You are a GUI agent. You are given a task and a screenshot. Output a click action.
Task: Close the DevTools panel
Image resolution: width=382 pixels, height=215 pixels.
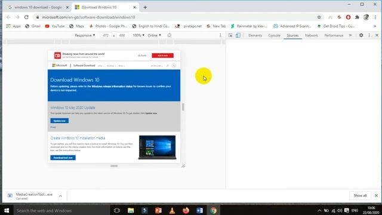(377, 35)
